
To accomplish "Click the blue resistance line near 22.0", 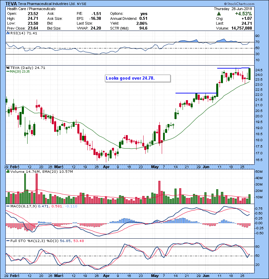I will pos(196,93).
